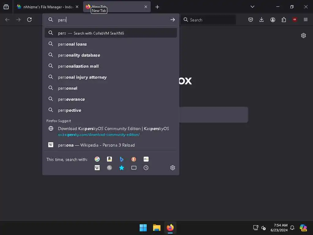
Task: Expand the list all tabs chevron
Action: point(252,7)
